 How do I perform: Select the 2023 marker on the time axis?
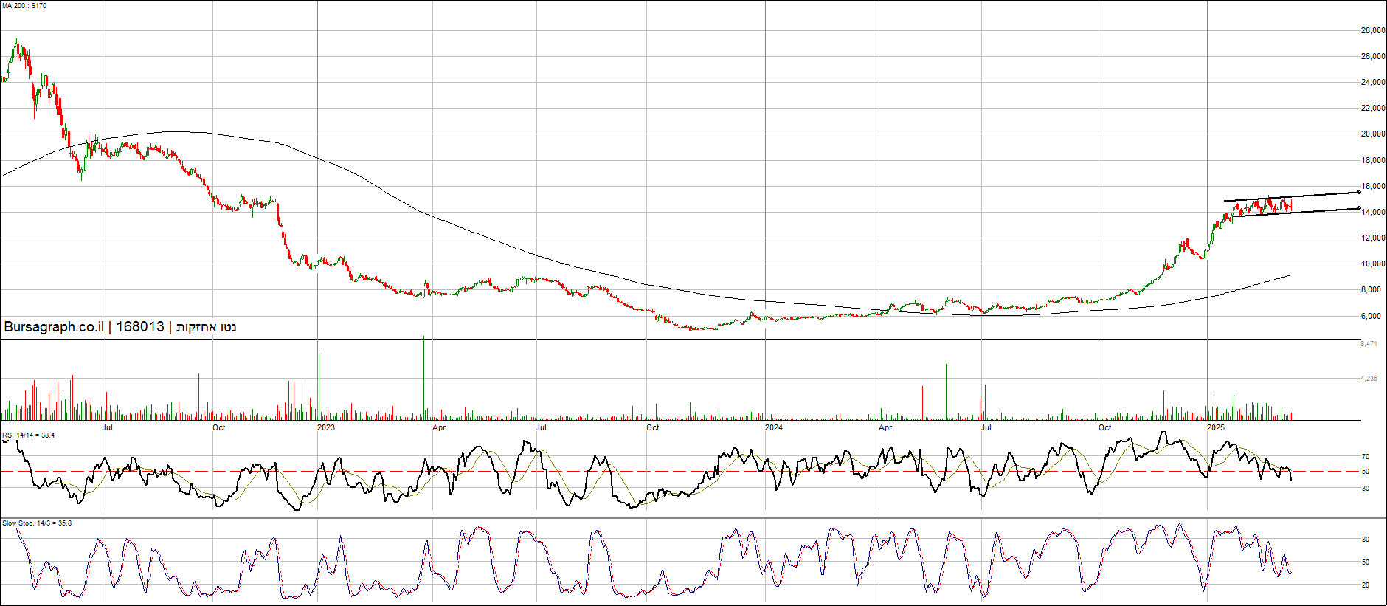325,427
